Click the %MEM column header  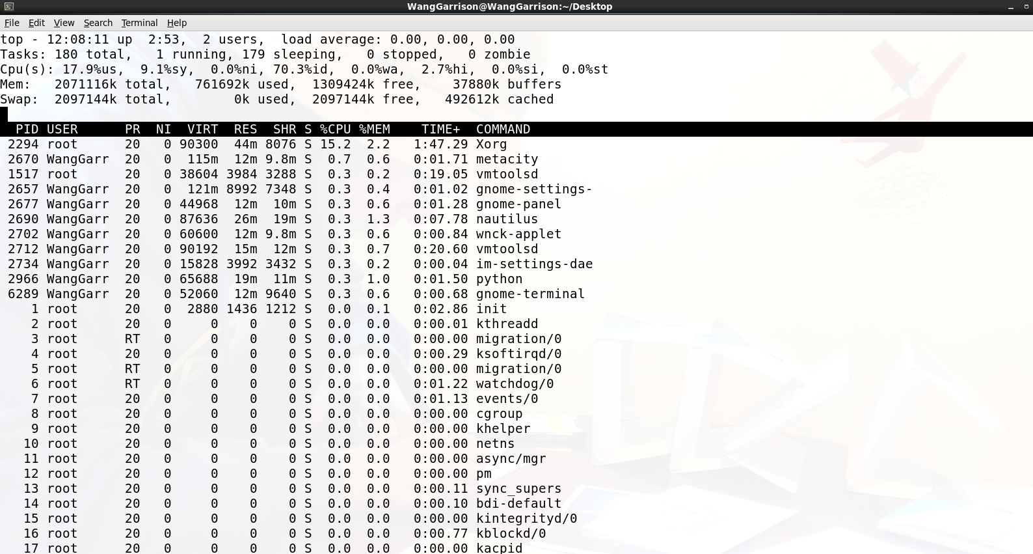click(x=375, y=130)
